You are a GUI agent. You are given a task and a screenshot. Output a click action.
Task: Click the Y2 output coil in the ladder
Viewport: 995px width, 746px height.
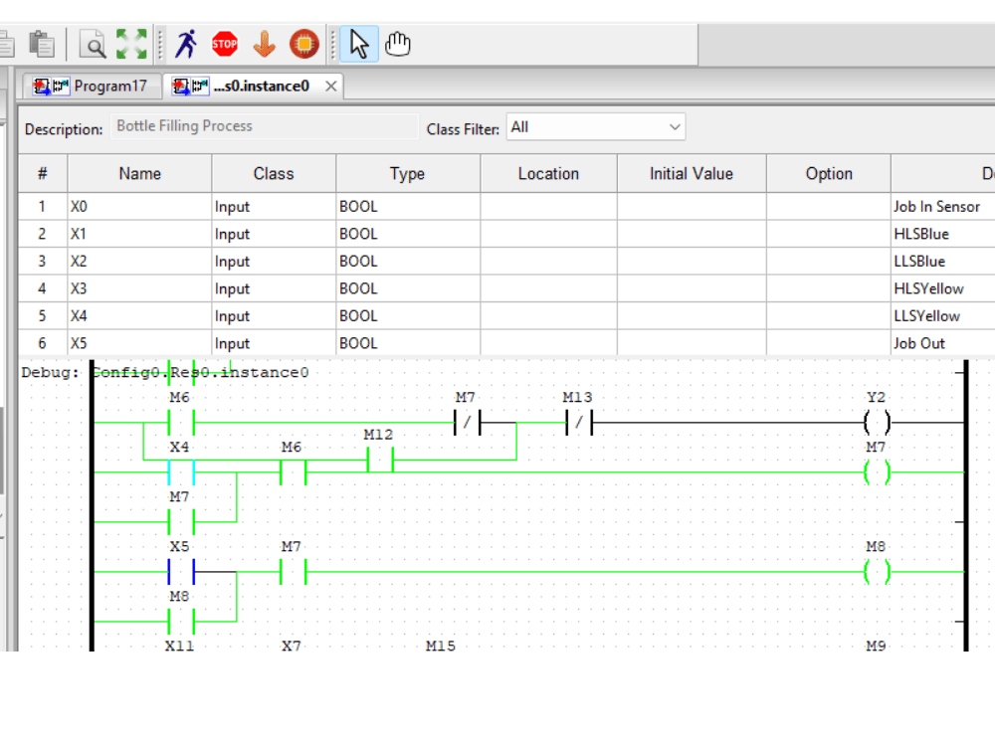click(x=877, y=422)
